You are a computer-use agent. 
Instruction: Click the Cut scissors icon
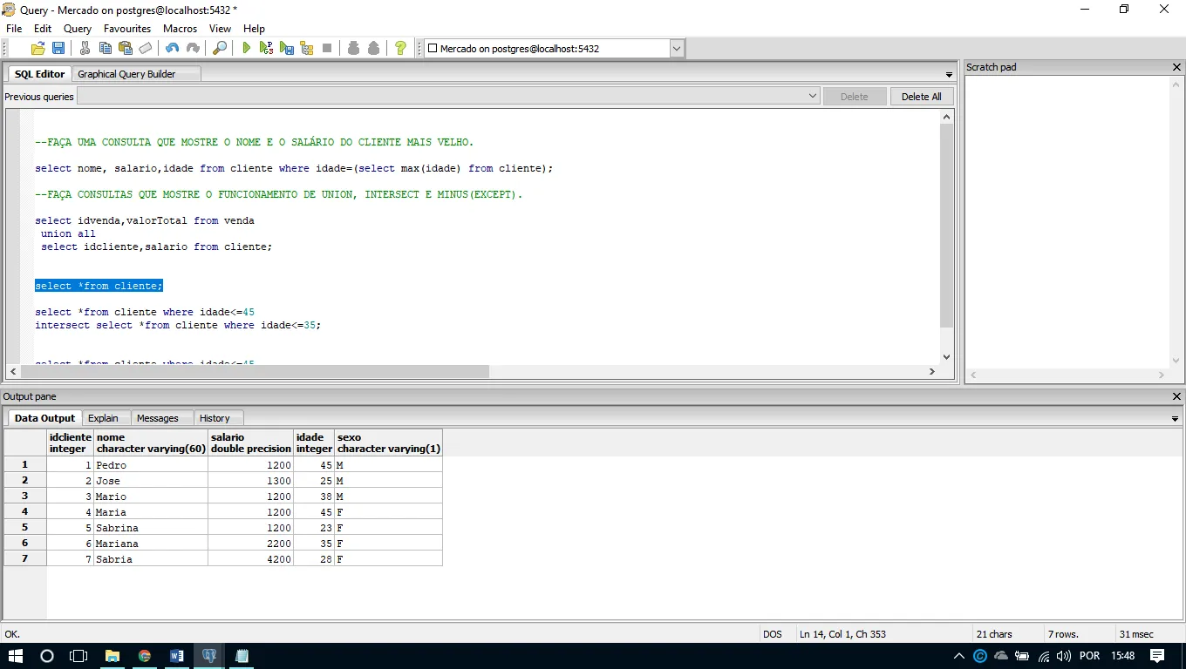[x=85, y=49]
